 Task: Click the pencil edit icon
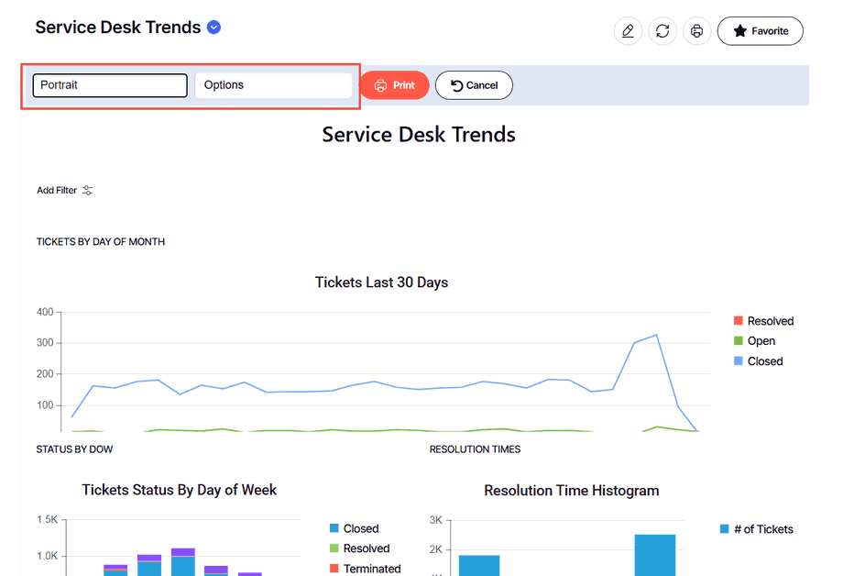click(x=628, y=31)
